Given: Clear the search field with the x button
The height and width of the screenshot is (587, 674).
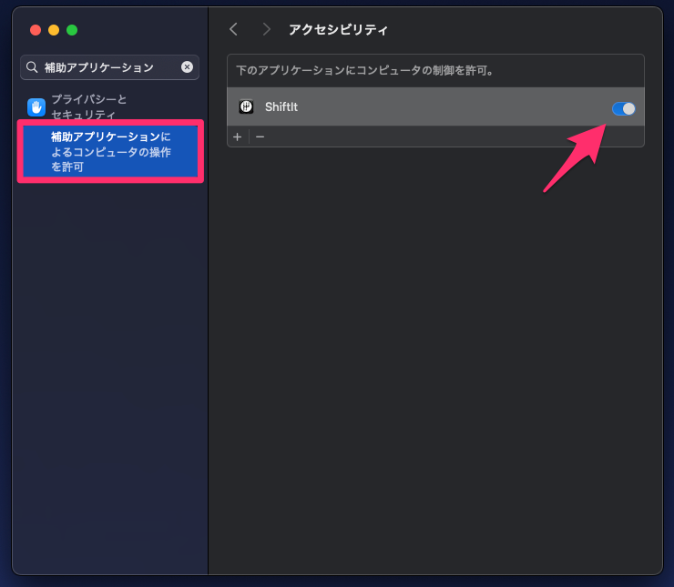Looking at the screenshot, I should (187, 67).
